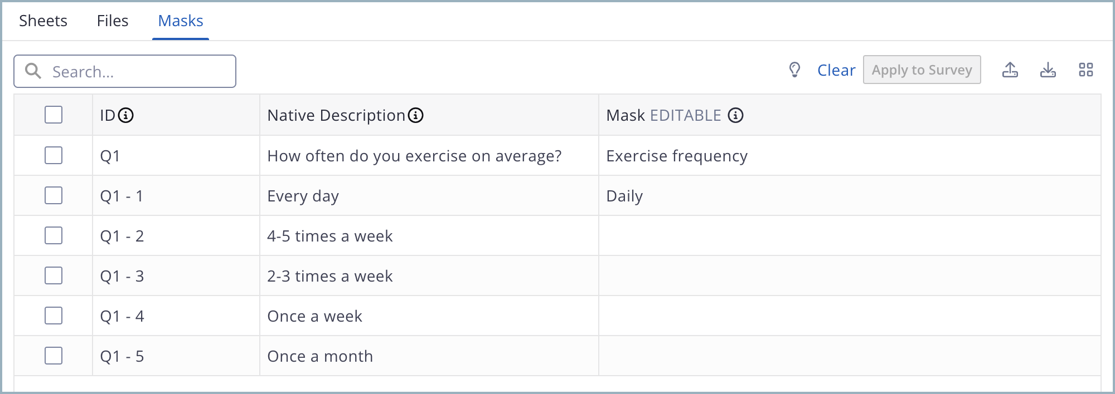1115x394 pixels.
Task: Edit the empty mask cell for 4-5 times a week
Action: click(x=850, y=235)
